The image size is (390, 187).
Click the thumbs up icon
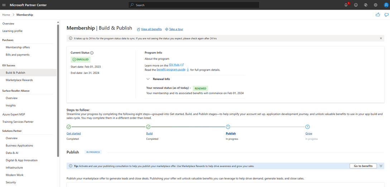[x=378, y=15]
